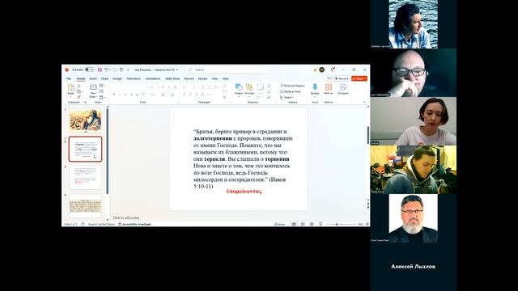Open the Customize Quick Access Toolbar dropdown
Screen dimensions: 518x291
pos(128,70)
